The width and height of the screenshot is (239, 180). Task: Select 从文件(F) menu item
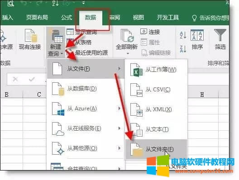click(x=86, y=69)
